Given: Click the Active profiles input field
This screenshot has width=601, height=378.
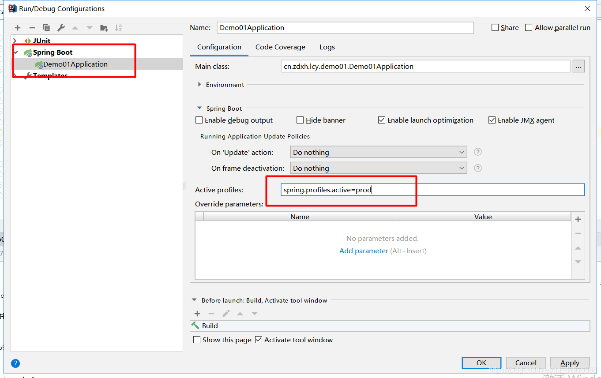Looking at the screenshot, I should tap(432, 190).
